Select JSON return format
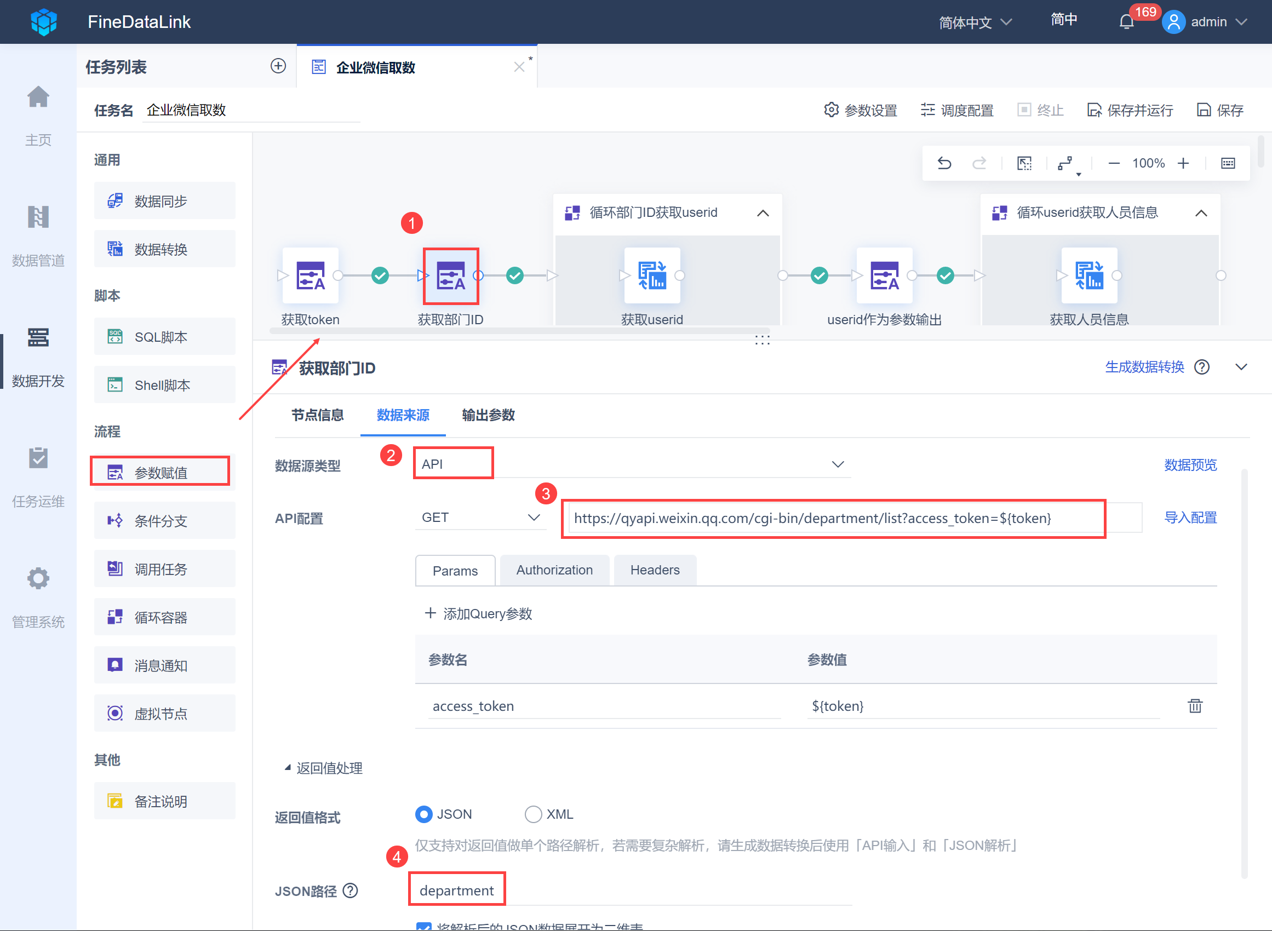The image size is (1272, 931). click(x=424, y=814)
